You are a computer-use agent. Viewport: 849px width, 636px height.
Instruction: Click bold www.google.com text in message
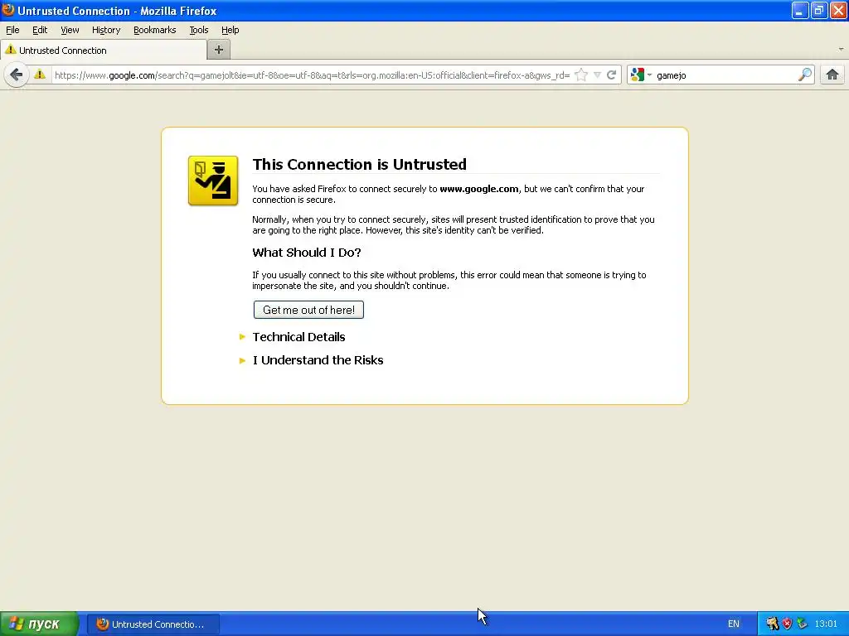coord(478,189)
